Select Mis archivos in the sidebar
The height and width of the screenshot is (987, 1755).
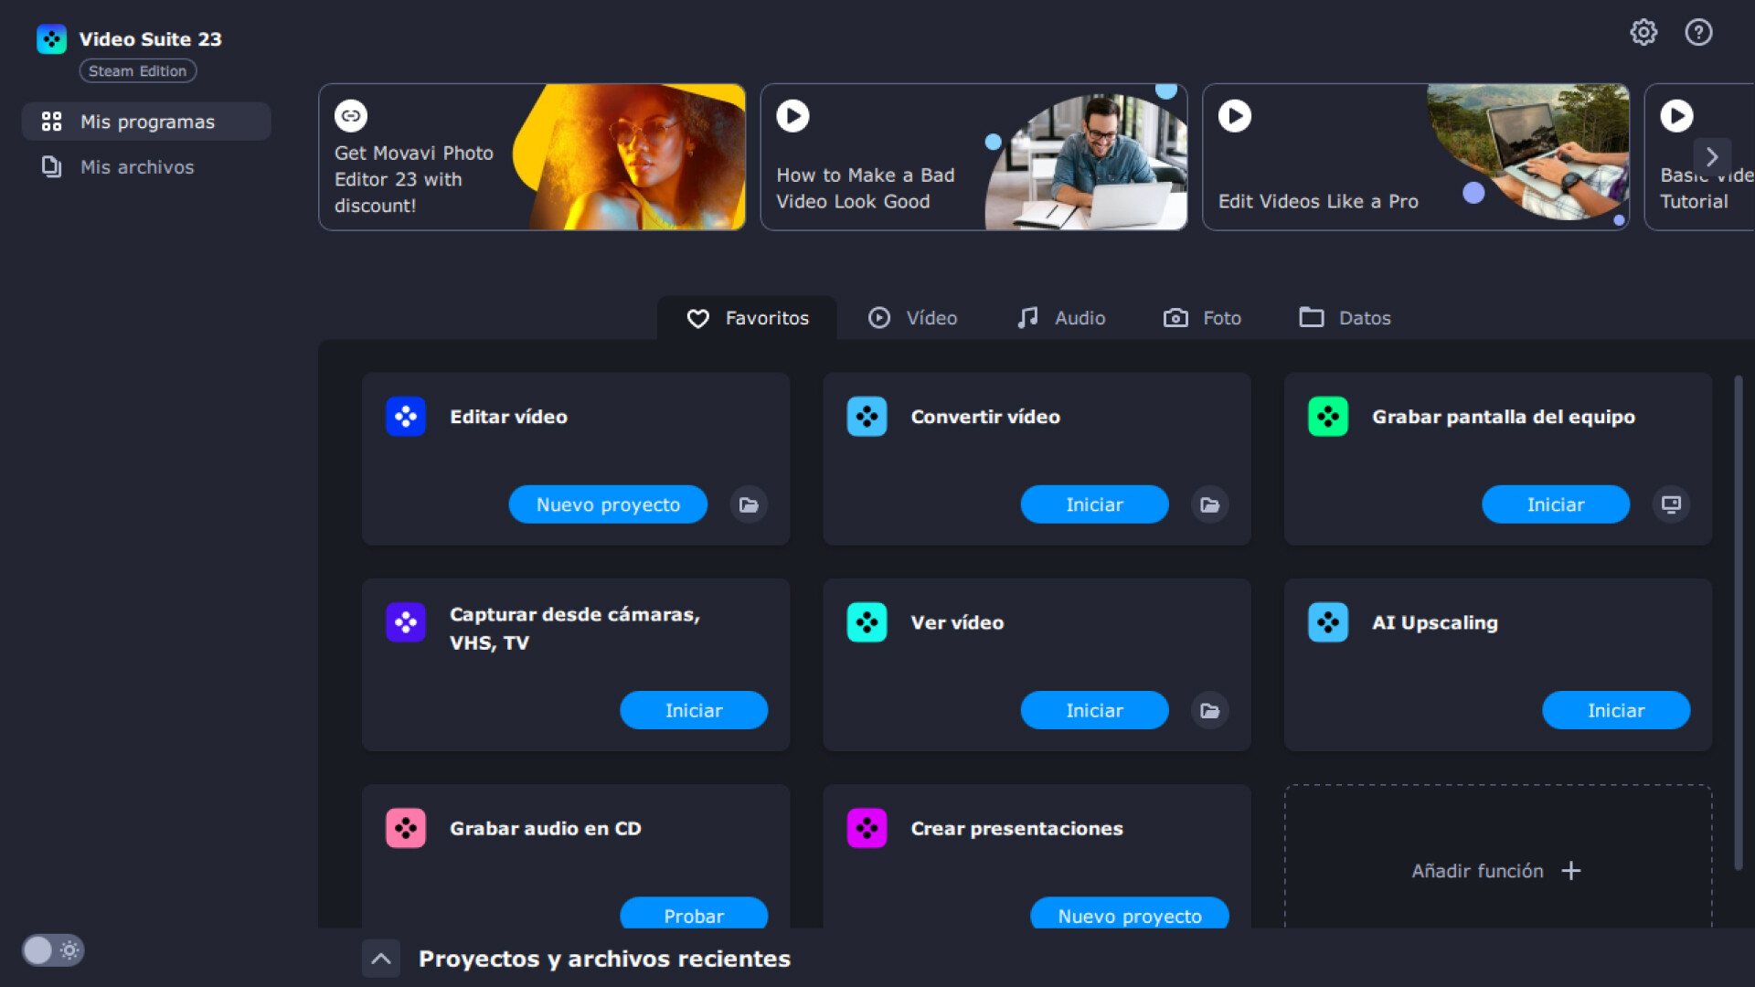(x=146, y=166)
